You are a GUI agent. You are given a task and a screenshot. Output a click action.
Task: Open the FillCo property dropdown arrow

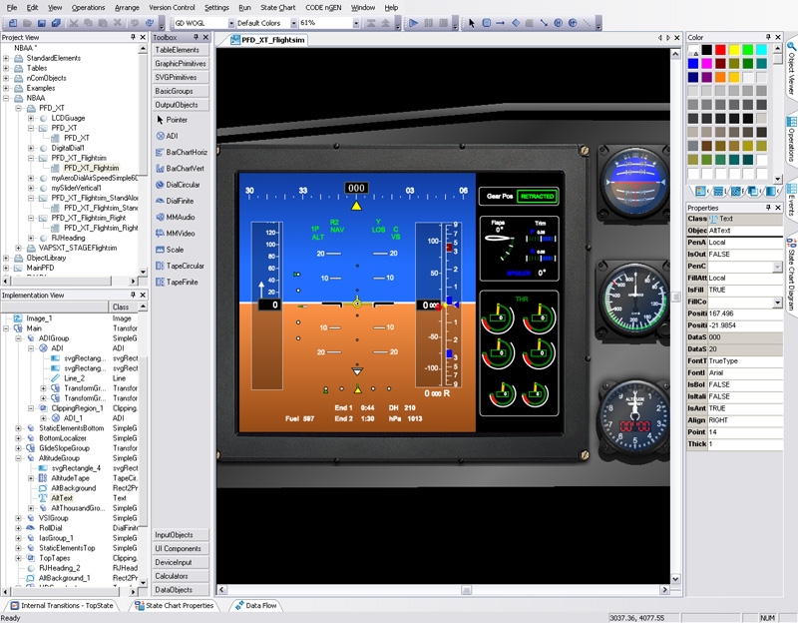[777, 303]
